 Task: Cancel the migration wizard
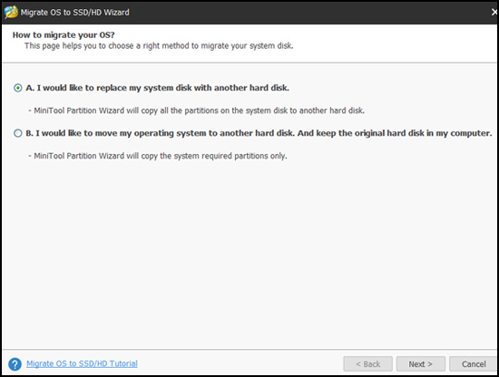coord(474,364)
